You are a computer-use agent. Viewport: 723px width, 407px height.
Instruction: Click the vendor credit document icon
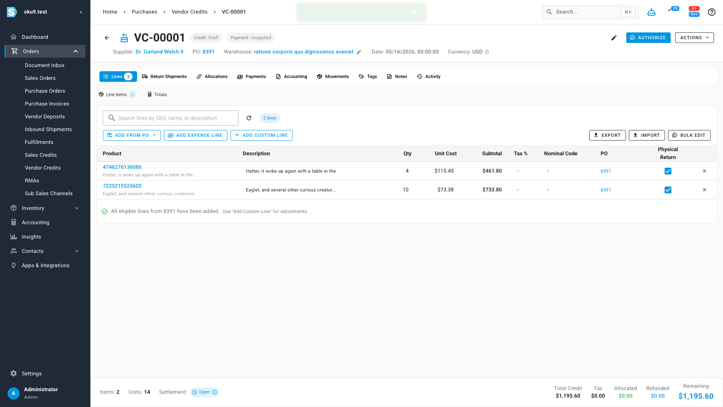click(124, 38)
